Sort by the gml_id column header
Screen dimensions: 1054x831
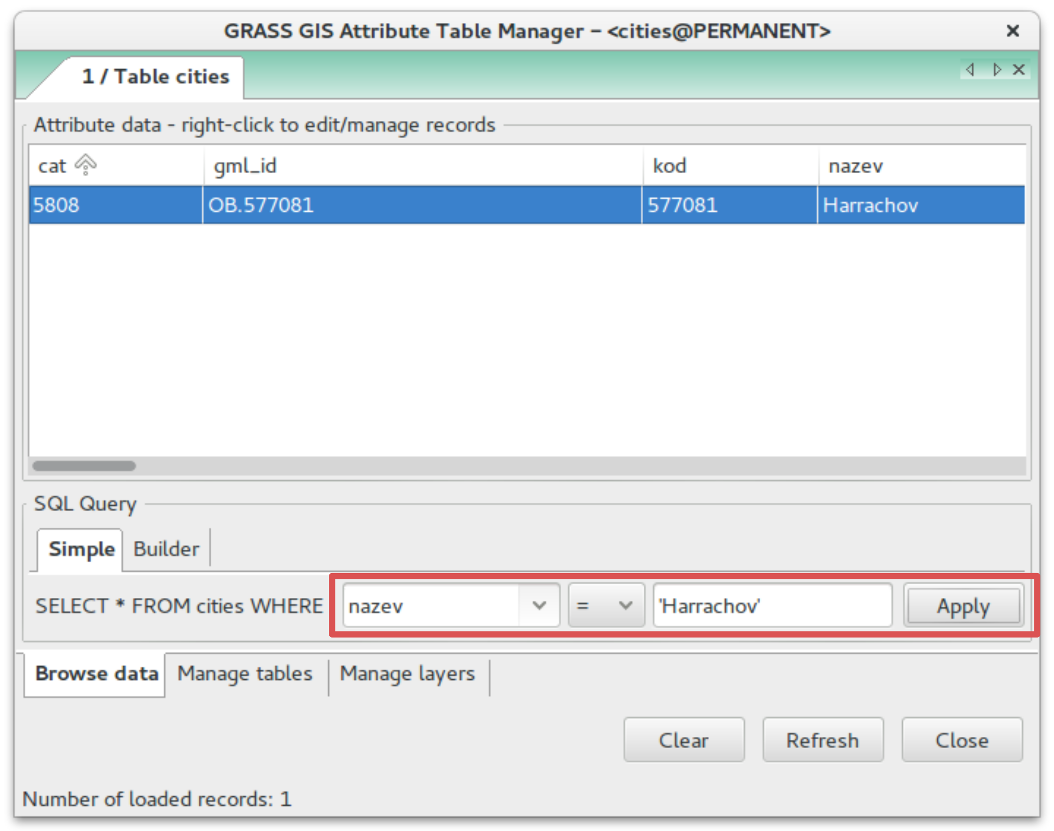tap(423, 165)
